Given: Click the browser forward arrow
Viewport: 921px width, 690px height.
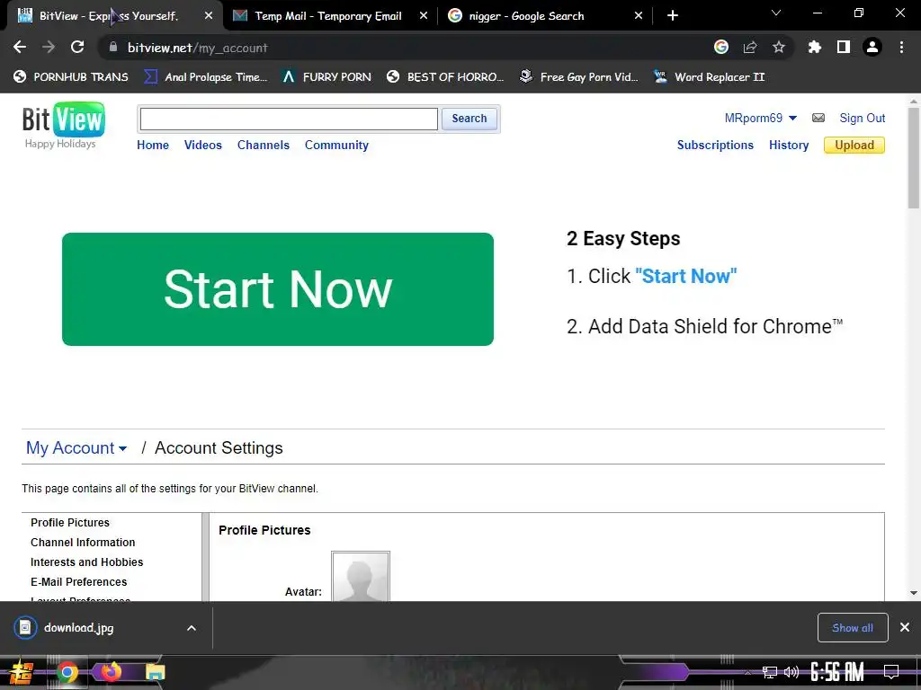Looking at the screenshot, I should 49,48.
